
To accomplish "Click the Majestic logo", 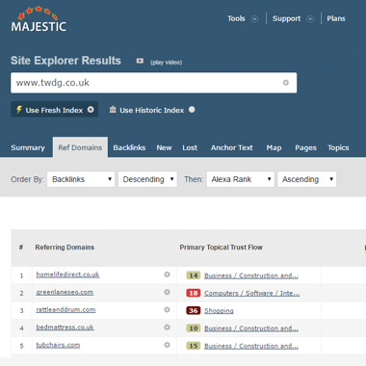I will point(39,19).
